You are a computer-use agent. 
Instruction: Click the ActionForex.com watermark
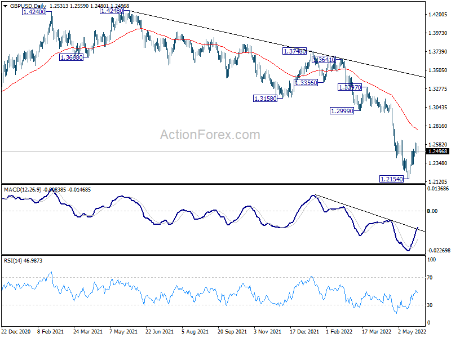(210, 135)
